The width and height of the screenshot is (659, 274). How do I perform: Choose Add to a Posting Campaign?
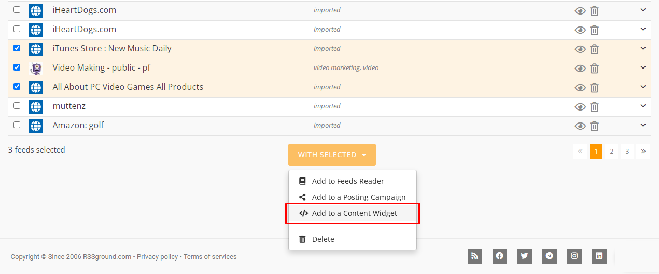353,197
